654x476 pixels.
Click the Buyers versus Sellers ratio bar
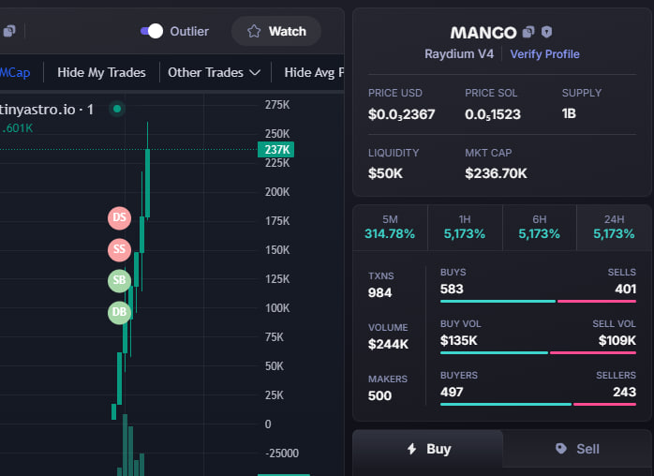click(538, 404)
